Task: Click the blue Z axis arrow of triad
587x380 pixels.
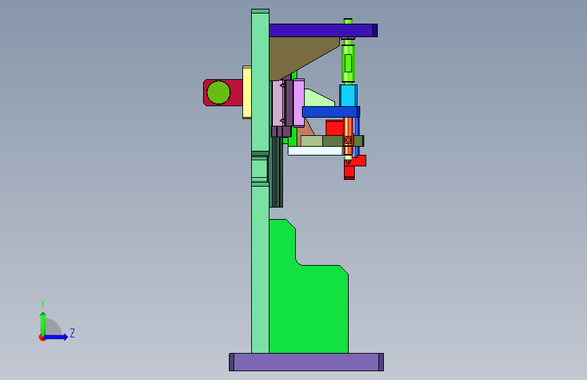Action: click(56, 337)
